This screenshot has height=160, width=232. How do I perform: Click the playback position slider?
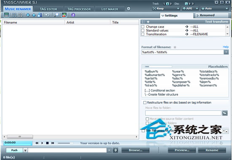[65, 143]
